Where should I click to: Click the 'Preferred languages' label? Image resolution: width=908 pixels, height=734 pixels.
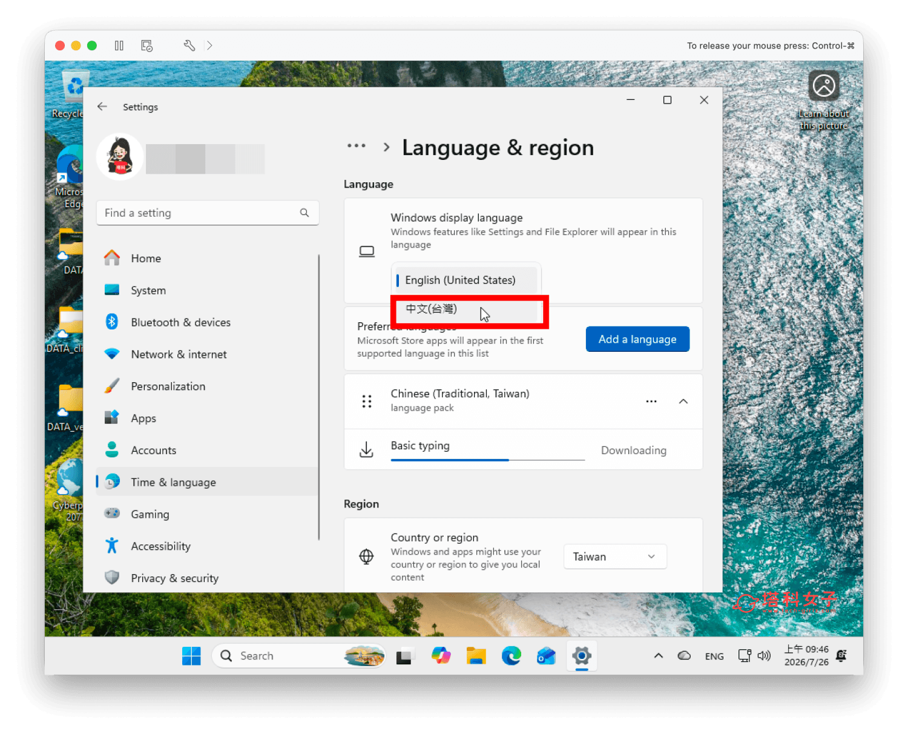(407, 326)
